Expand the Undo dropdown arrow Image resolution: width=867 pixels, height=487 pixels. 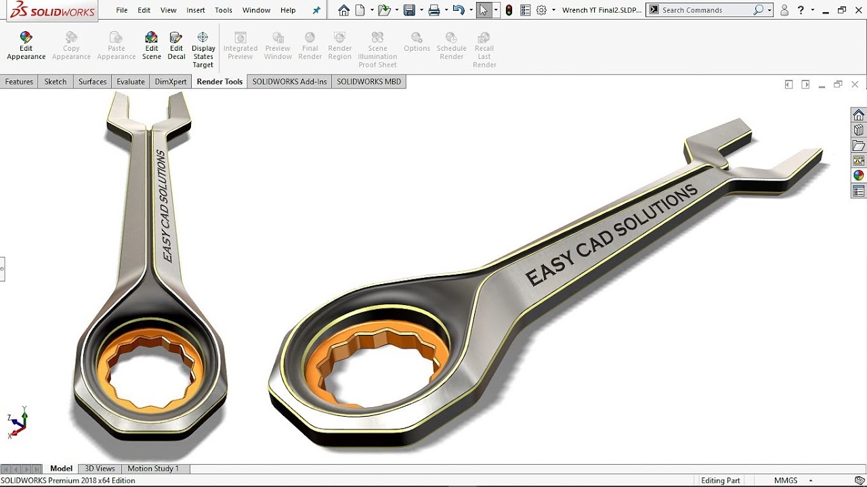471,10
